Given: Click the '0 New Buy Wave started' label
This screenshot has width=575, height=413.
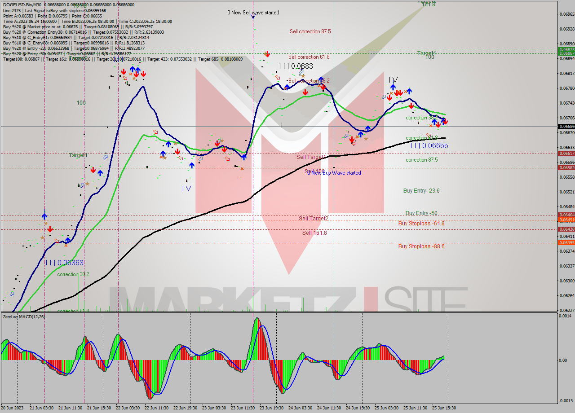Looking at the screenshot, I should click(x=334, y=173).
